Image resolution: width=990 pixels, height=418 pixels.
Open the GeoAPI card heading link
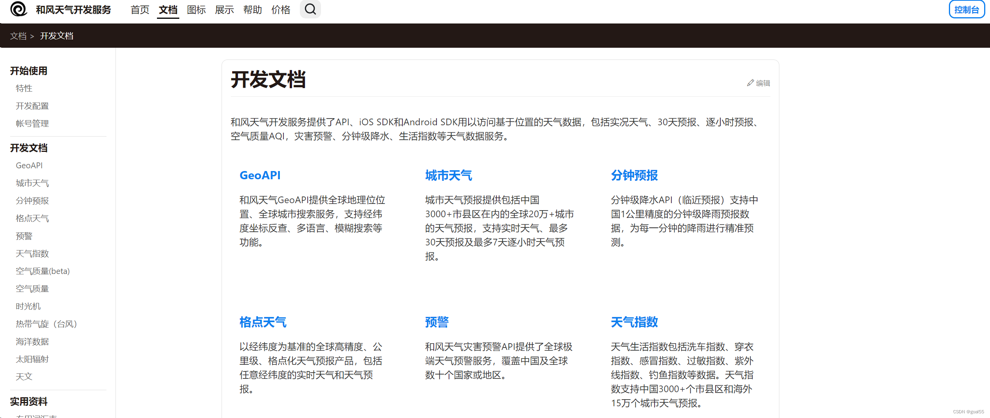coord(260,175)
